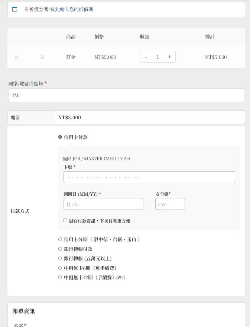The width and height of the screenshot is (250, 327).
Task: Click the 信用卡付款 radio button
Action: pos(60,137)
